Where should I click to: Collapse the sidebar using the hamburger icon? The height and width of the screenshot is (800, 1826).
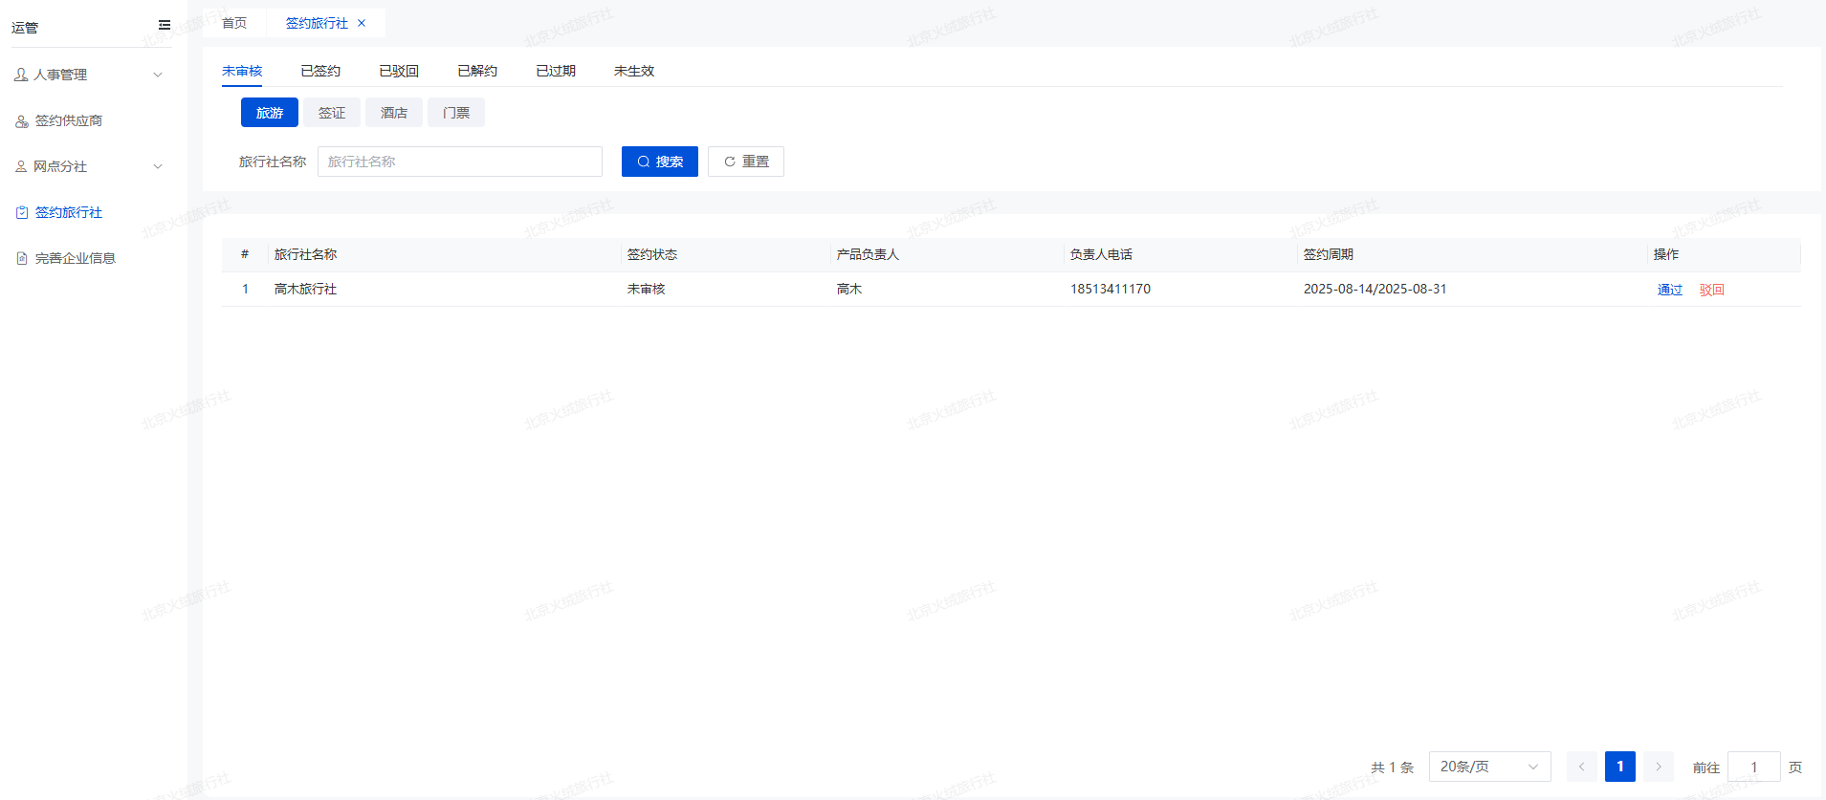click(165, 25)
